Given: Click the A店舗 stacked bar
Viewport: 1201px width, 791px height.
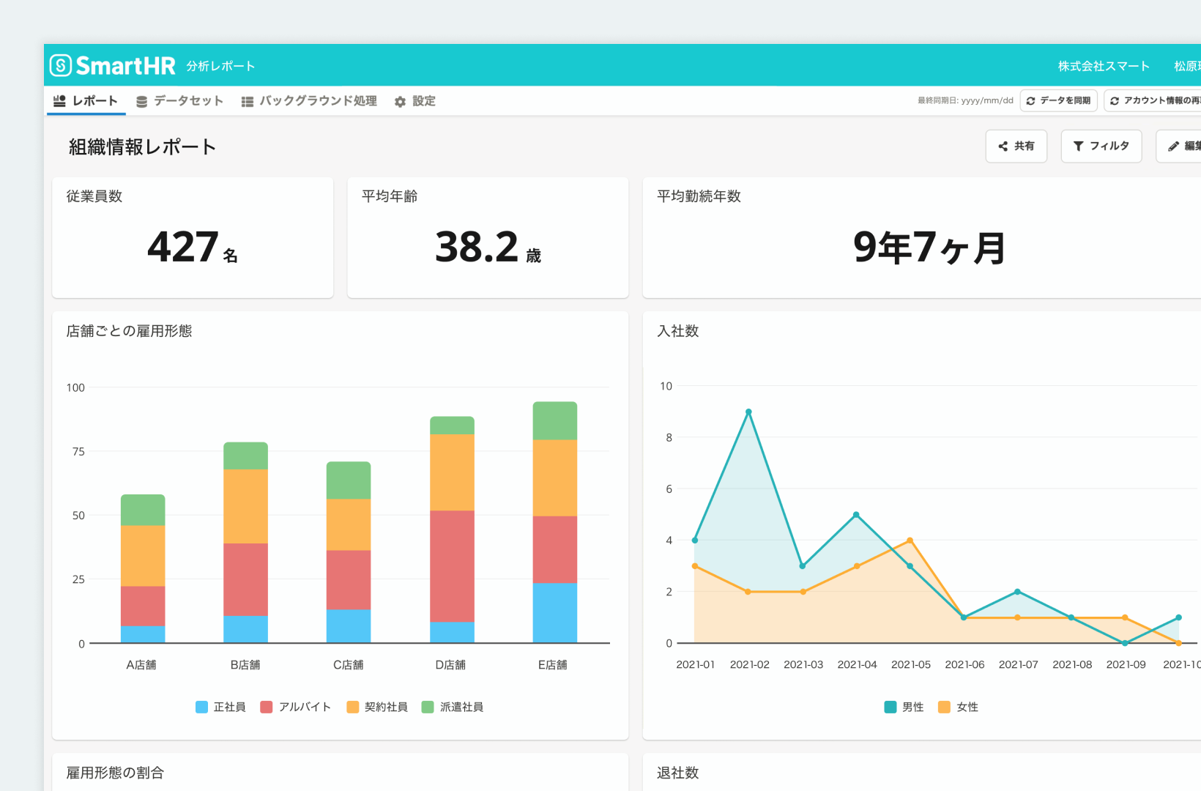Looking at the screenshot, I should pyautogui.click(x=143, y=569).
